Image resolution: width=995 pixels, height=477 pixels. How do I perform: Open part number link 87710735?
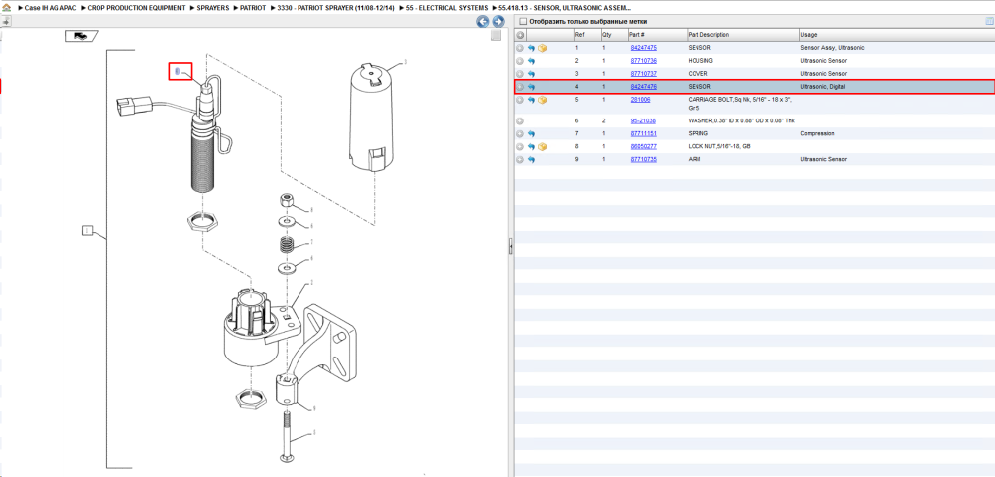tap(644, 160)
